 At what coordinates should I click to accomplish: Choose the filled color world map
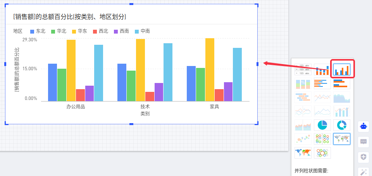(x=303, y=153)
